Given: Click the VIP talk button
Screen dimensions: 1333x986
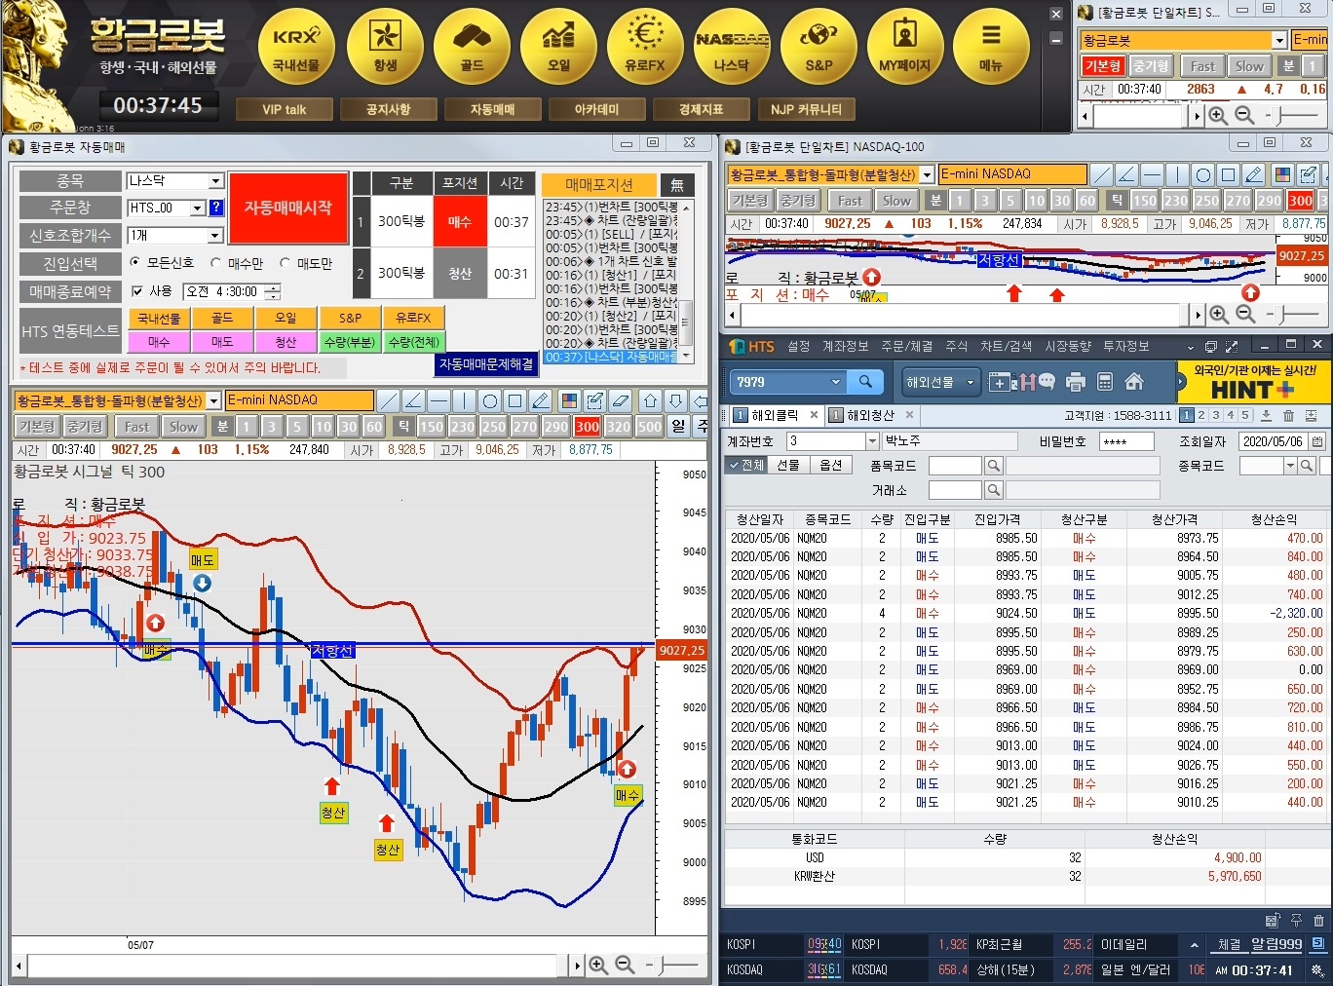Looking at the screenshot, I should coord(284,109).
